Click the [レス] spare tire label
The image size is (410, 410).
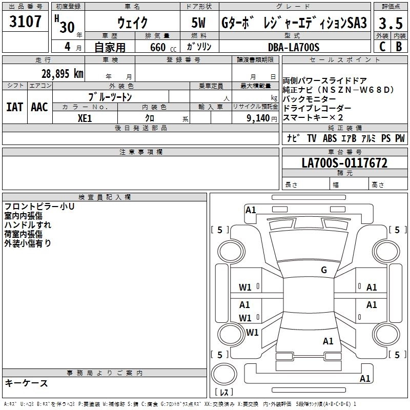click(224, 392)
